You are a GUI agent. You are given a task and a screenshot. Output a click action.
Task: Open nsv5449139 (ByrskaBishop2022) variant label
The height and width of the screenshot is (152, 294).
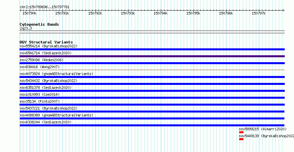(267, 136)
